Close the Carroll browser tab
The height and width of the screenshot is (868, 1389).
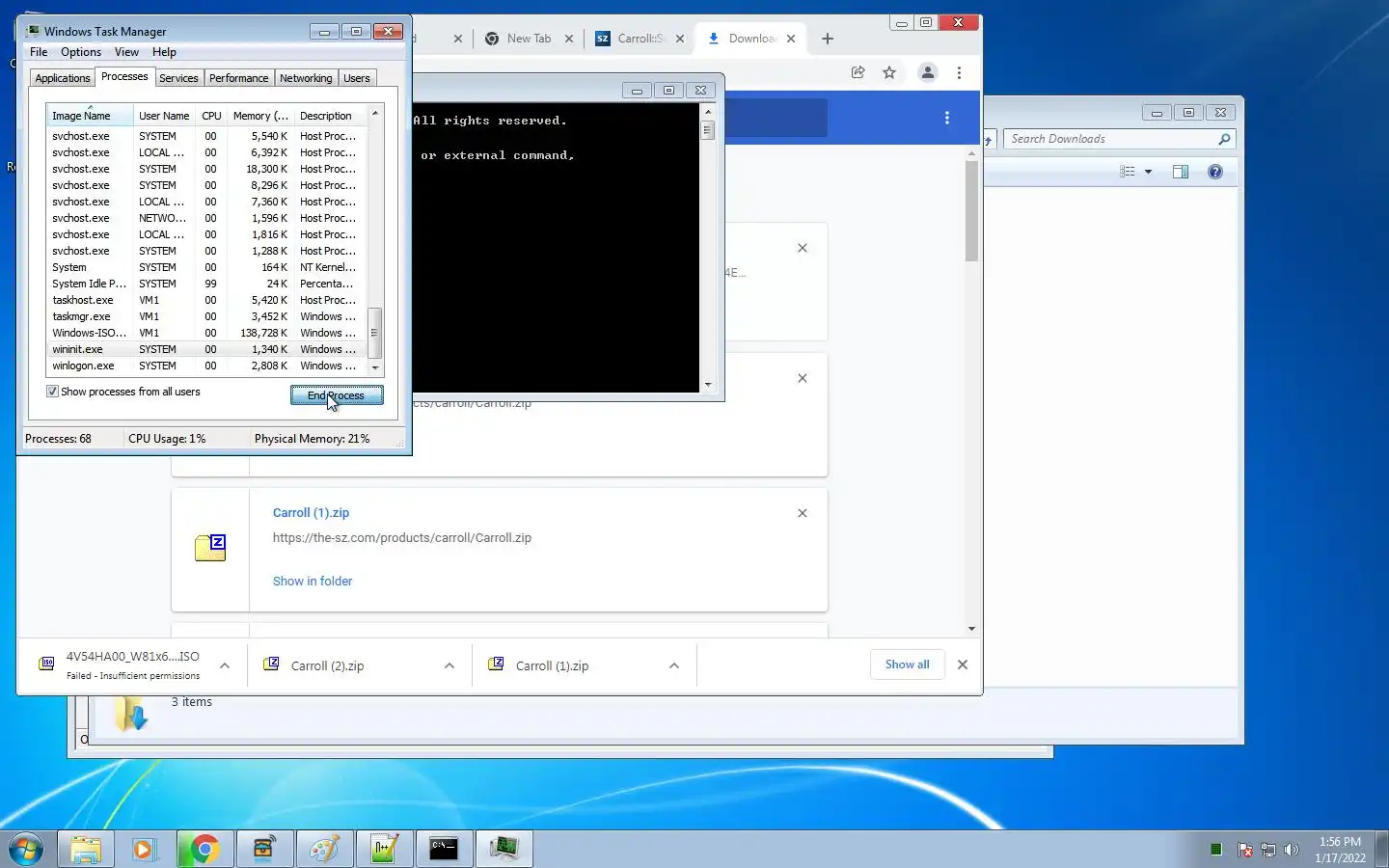click(x=680, y=39)
